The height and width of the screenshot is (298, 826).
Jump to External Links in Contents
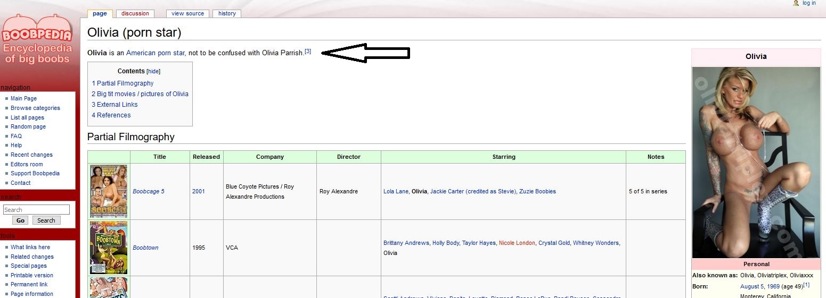tap(115, 105)
